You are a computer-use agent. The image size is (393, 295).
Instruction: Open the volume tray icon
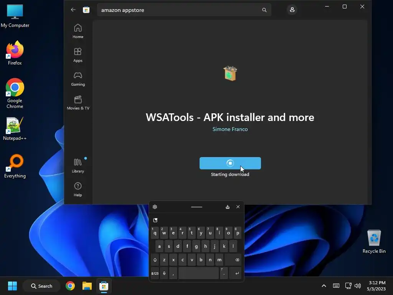click(x=358, y=286)
